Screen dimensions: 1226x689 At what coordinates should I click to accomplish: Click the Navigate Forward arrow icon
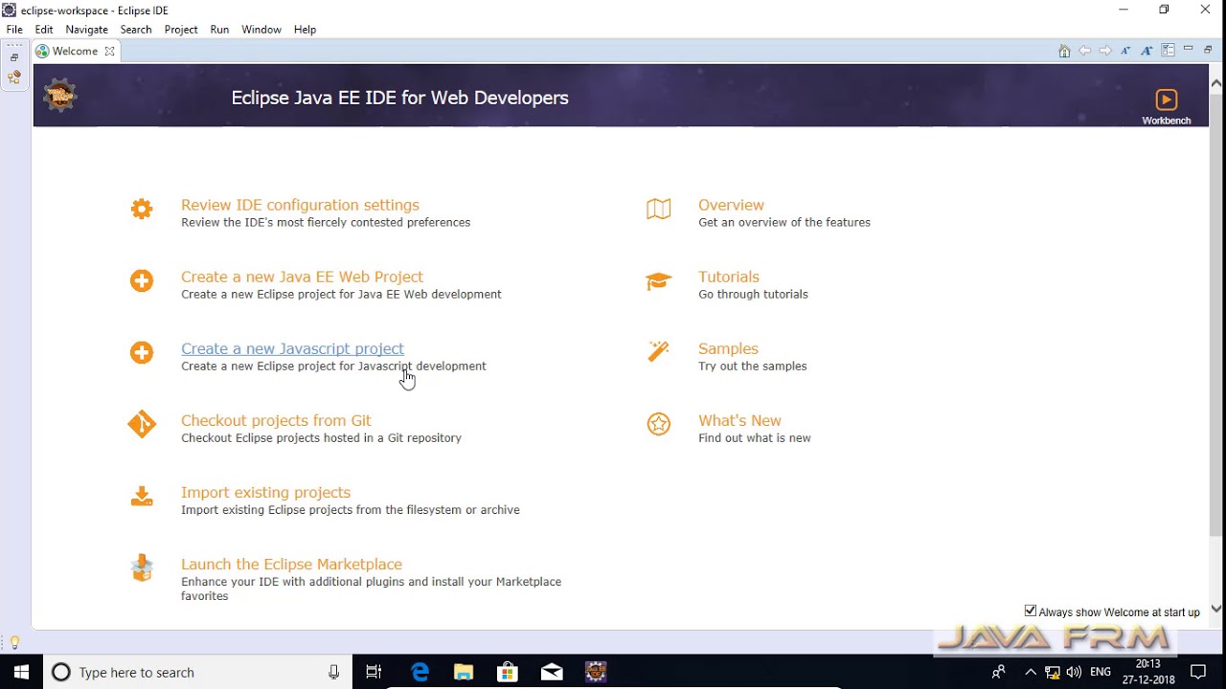(x=1105, y=51)
